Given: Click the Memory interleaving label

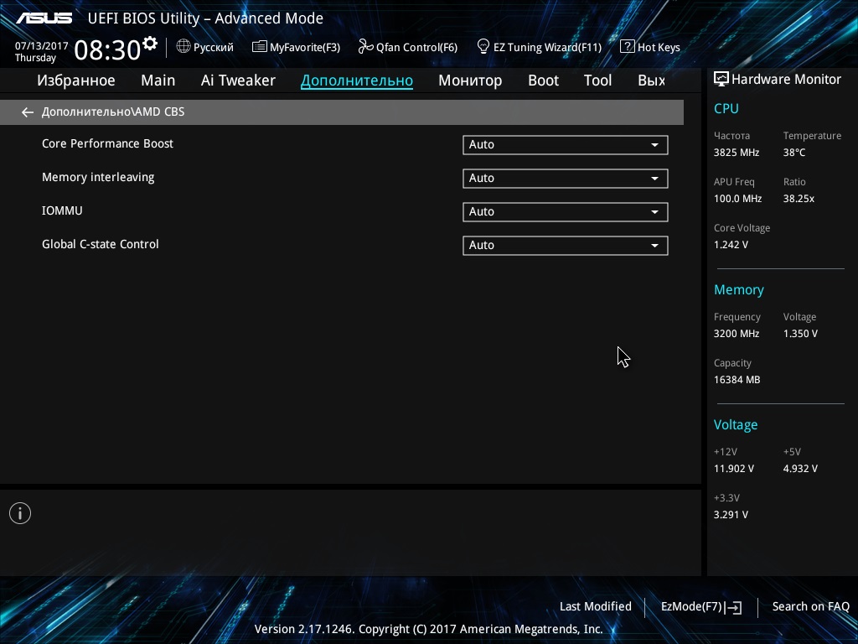Looking at the screenshot, I should (99, 178).
